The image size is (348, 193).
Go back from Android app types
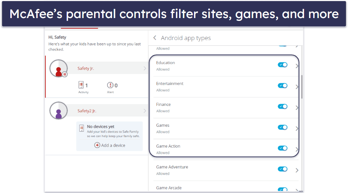155,38
